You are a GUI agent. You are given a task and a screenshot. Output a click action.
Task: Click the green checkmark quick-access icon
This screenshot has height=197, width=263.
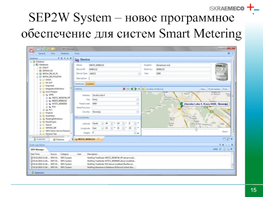(x=45, y=49)
